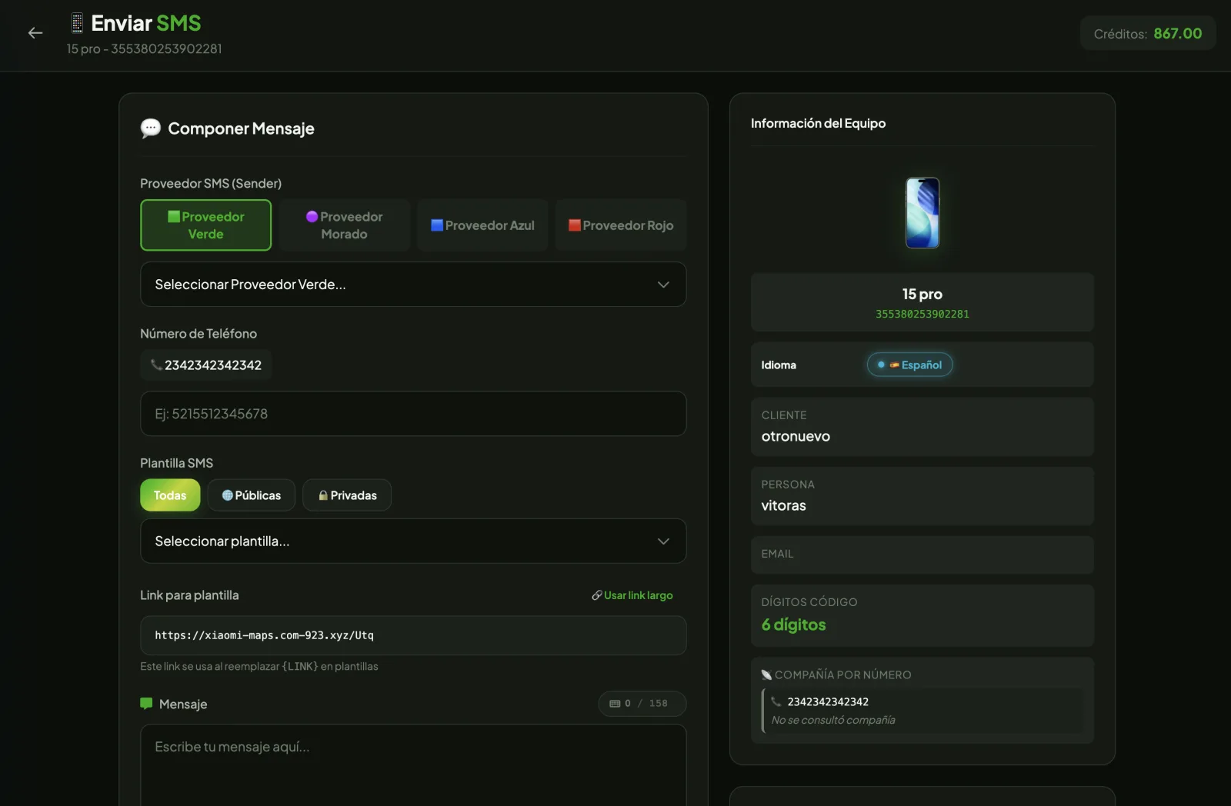Viewport: 1231px width, 806px height.
Task: Click the phone icon in the company number row
Action: click(776, 701)
